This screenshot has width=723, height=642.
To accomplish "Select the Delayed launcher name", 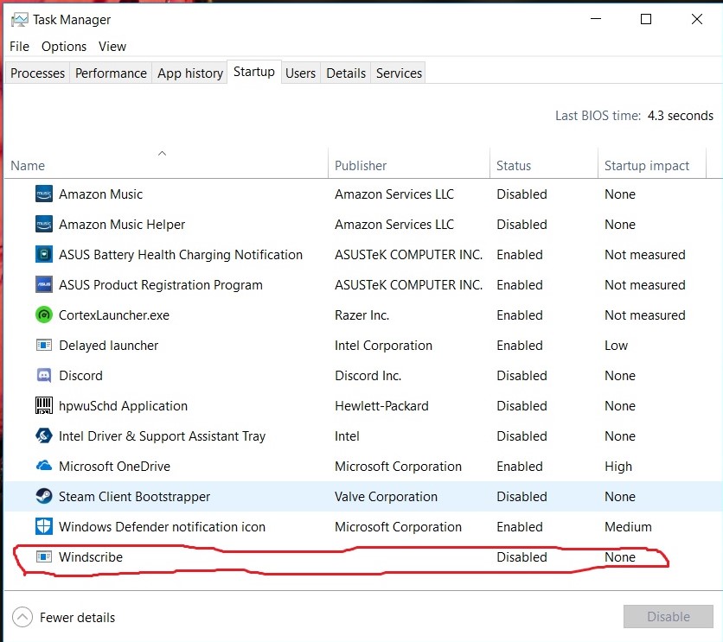I will pyautogui.click(x=108, y=346).
